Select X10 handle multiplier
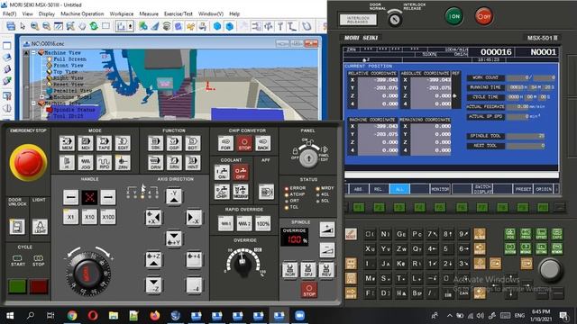Screen dimensions: 577x324 89,217
